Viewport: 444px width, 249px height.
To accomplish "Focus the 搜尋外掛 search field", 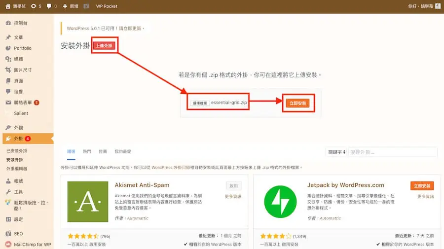I will [x=393, y=152].
